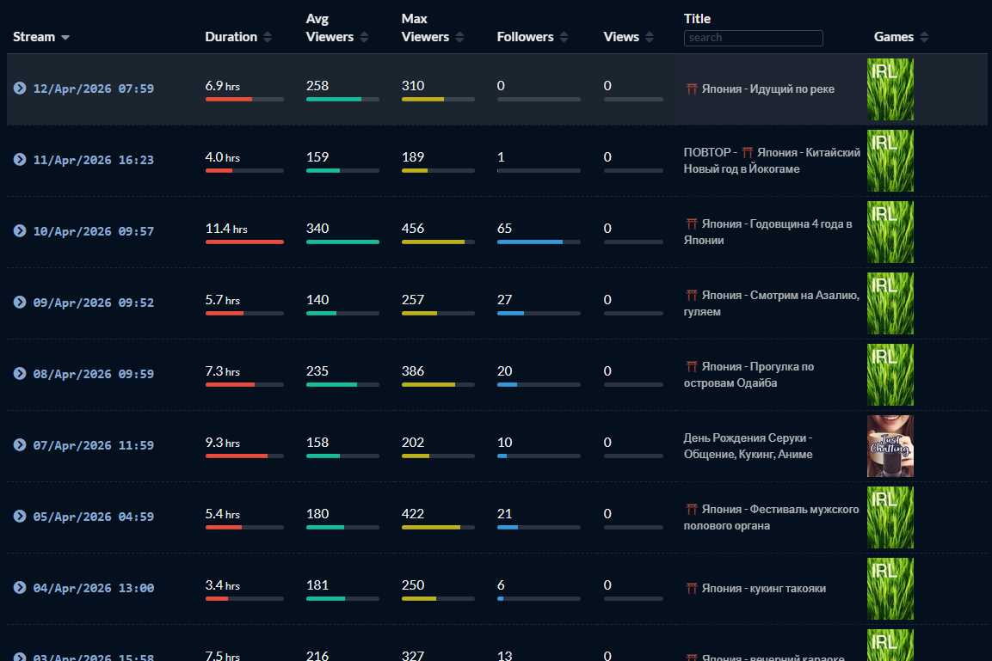
Task: Click the avg viewers bar under 340
Action: coord(342,242)
